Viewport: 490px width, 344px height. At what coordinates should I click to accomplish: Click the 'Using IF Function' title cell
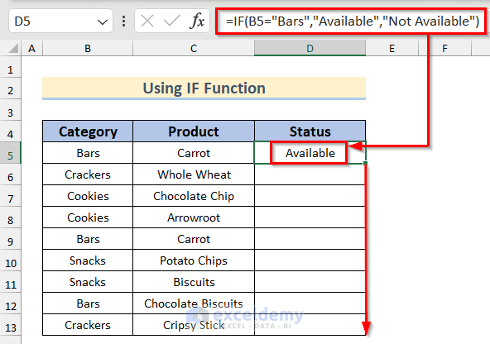click(204, 88)
